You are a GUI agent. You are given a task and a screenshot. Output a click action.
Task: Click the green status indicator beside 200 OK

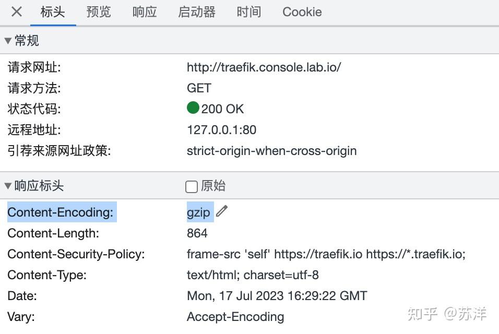(x=193, y=108)
